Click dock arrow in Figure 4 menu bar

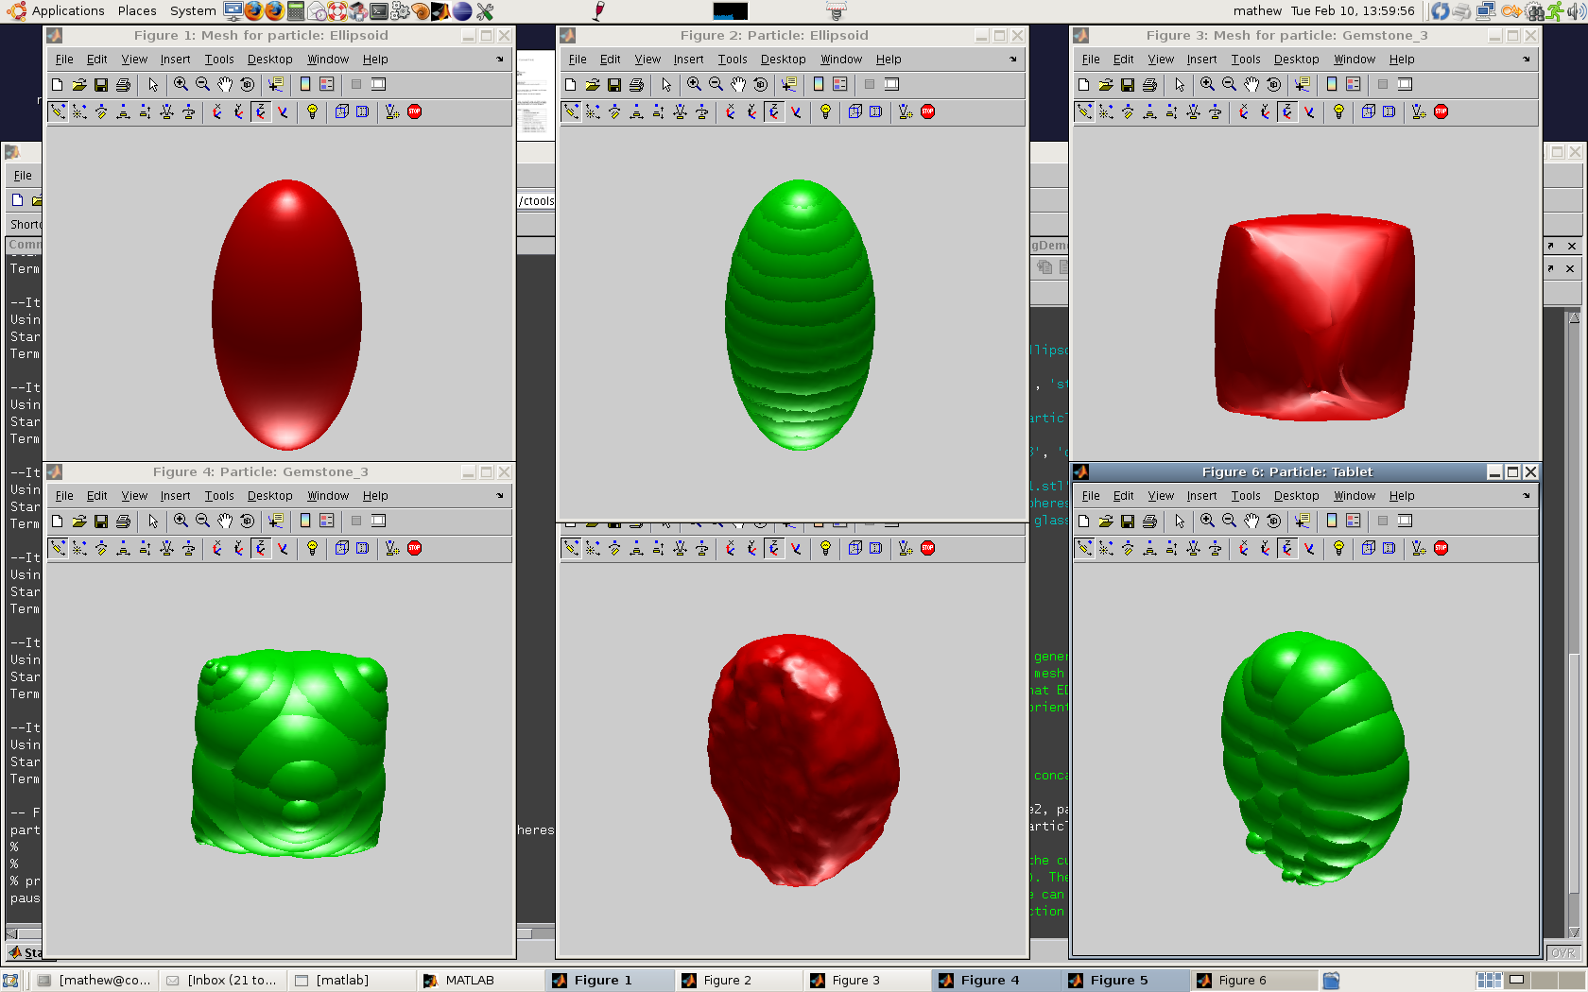click(500, 496)
